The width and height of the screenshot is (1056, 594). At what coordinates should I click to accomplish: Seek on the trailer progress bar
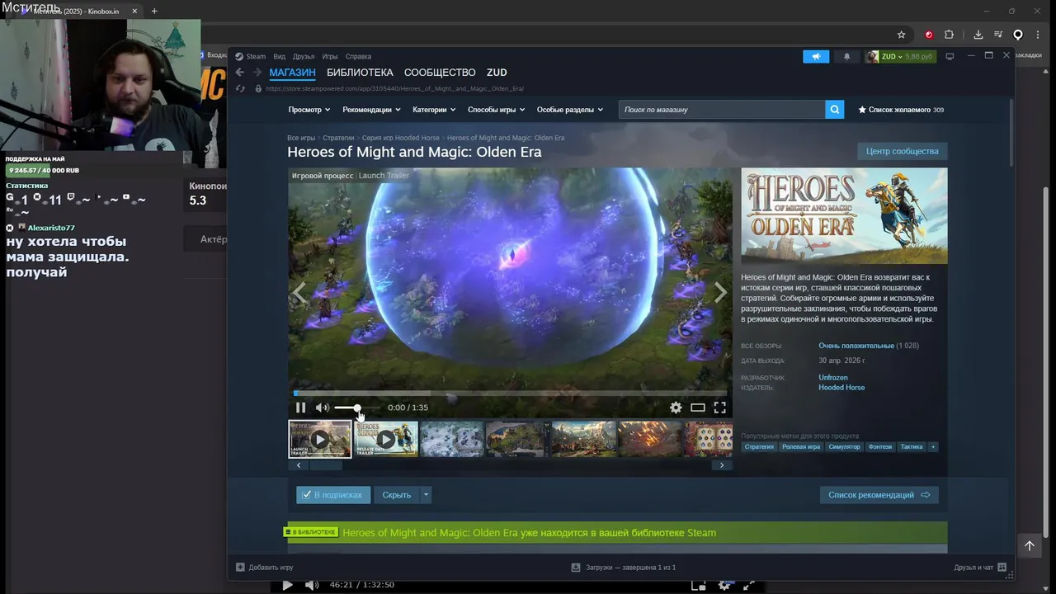pyautogui.click(x=510, y=394)
